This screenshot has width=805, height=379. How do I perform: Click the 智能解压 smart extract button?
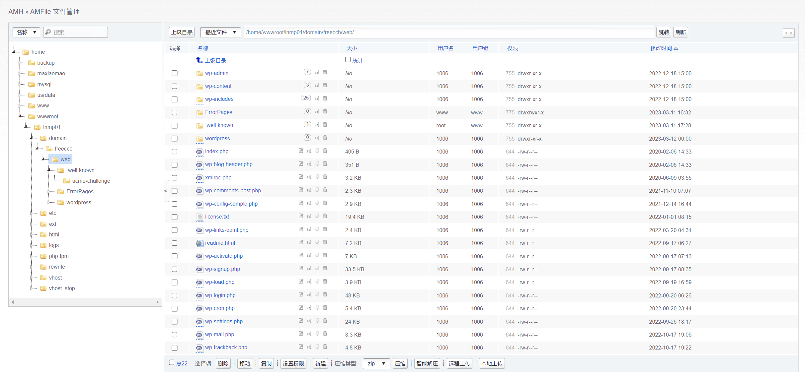click(x=427, y=363)
